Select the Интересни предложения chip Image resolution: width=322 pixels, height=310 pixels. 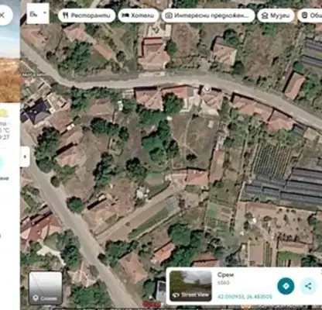point(208,15)
